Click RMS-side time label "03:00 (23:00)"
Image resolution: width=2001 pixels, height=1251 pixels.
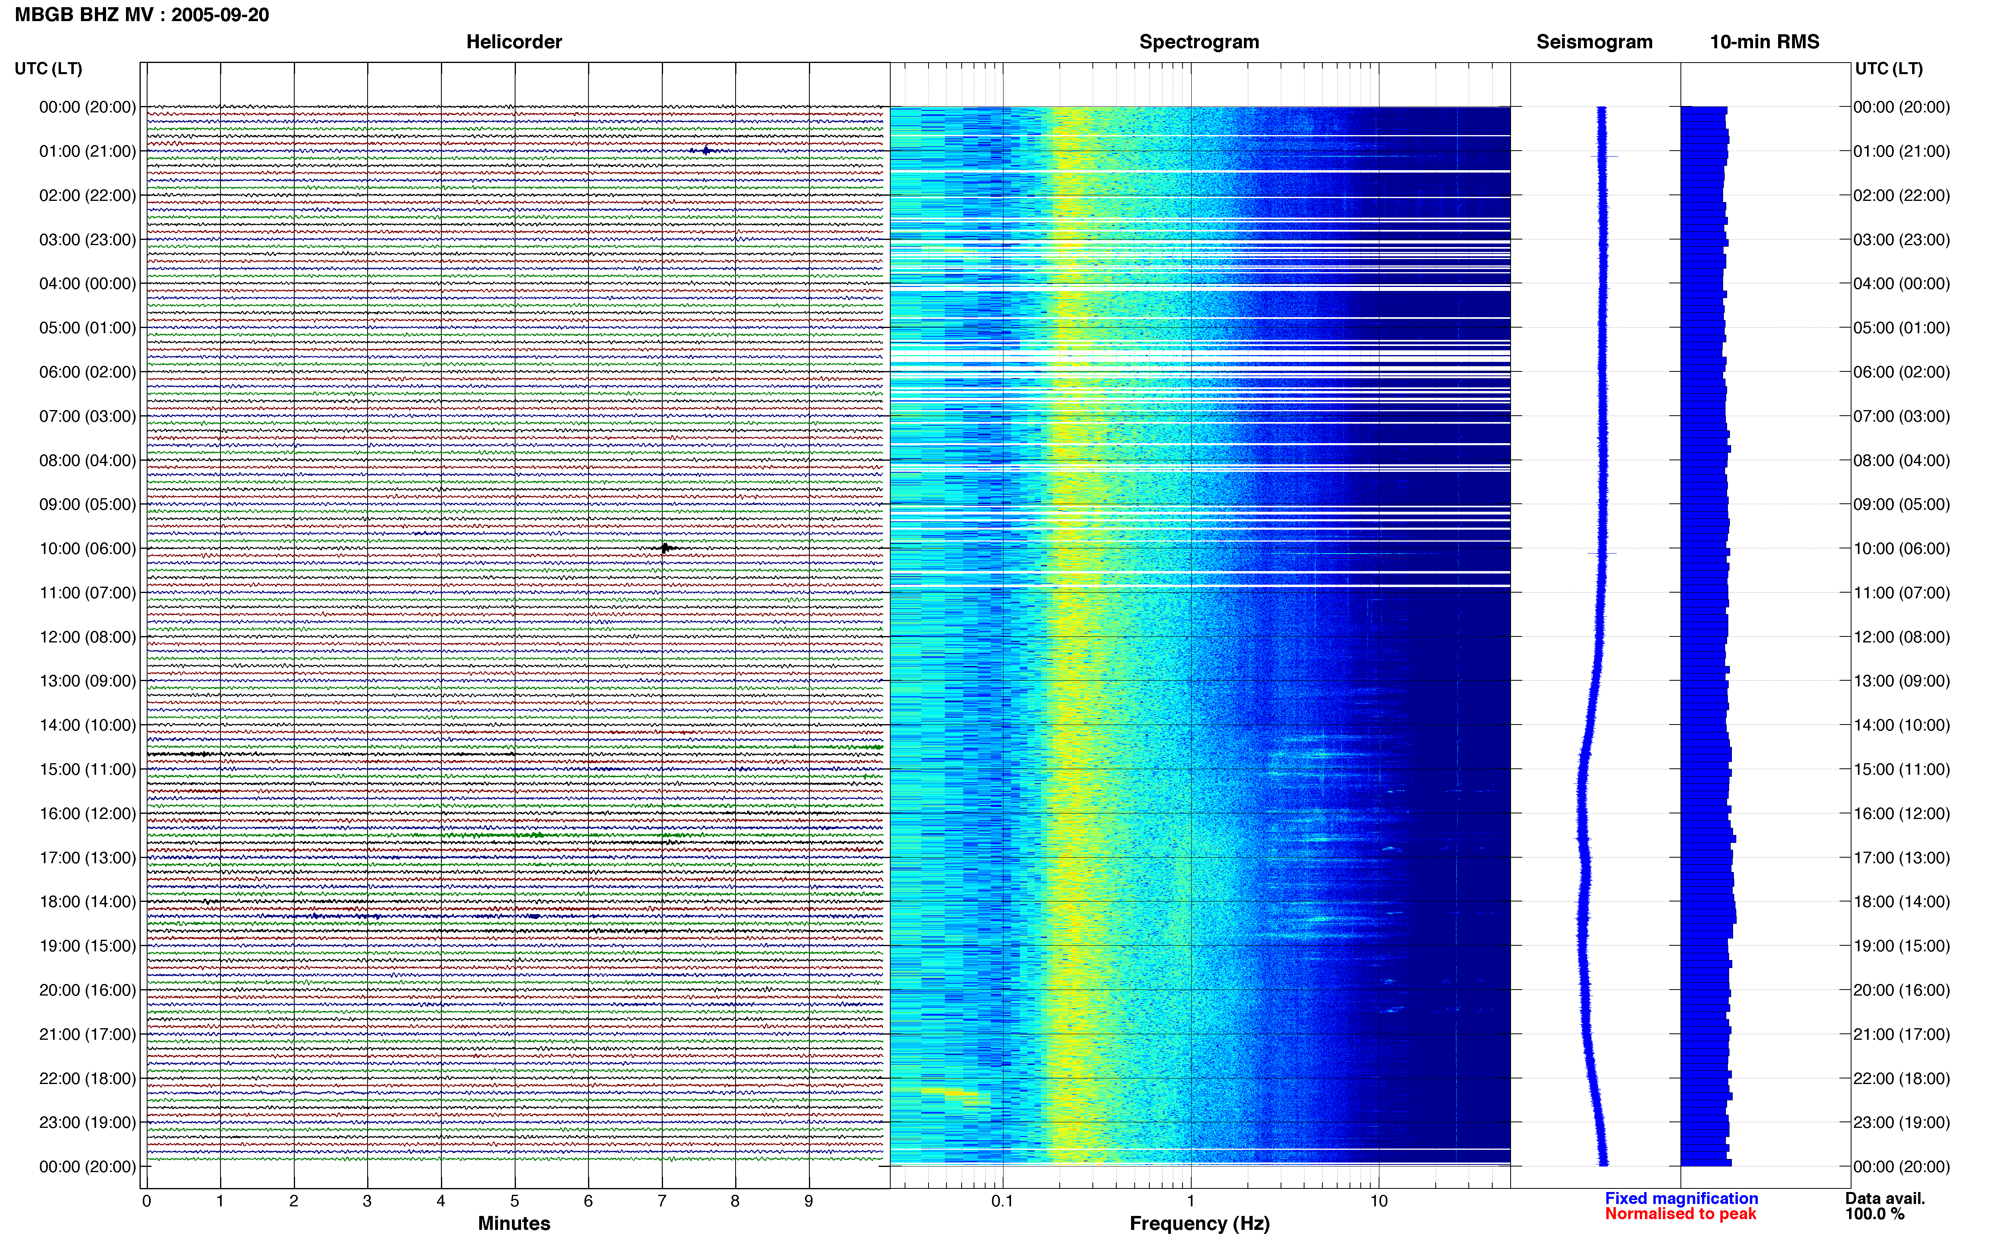[x=1902, y=240]
